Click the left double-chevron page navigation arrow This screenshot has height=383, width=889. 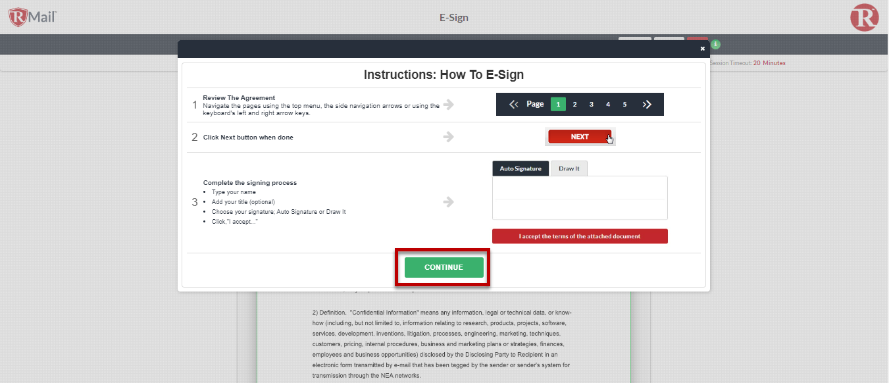[513, 103]
